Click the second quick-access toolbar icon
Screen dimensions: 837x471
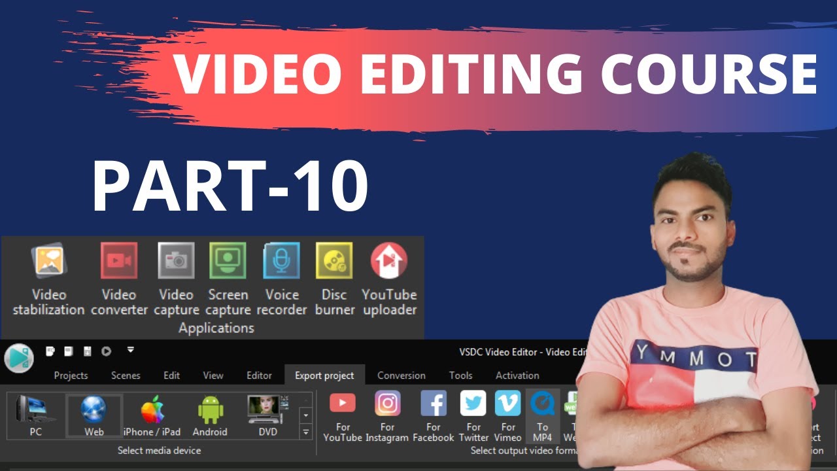tap(69, 351)
